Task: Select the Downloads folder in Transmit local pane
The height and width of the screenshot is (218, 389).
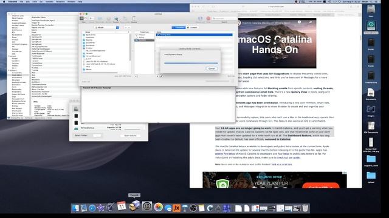Action: [90, 45]
